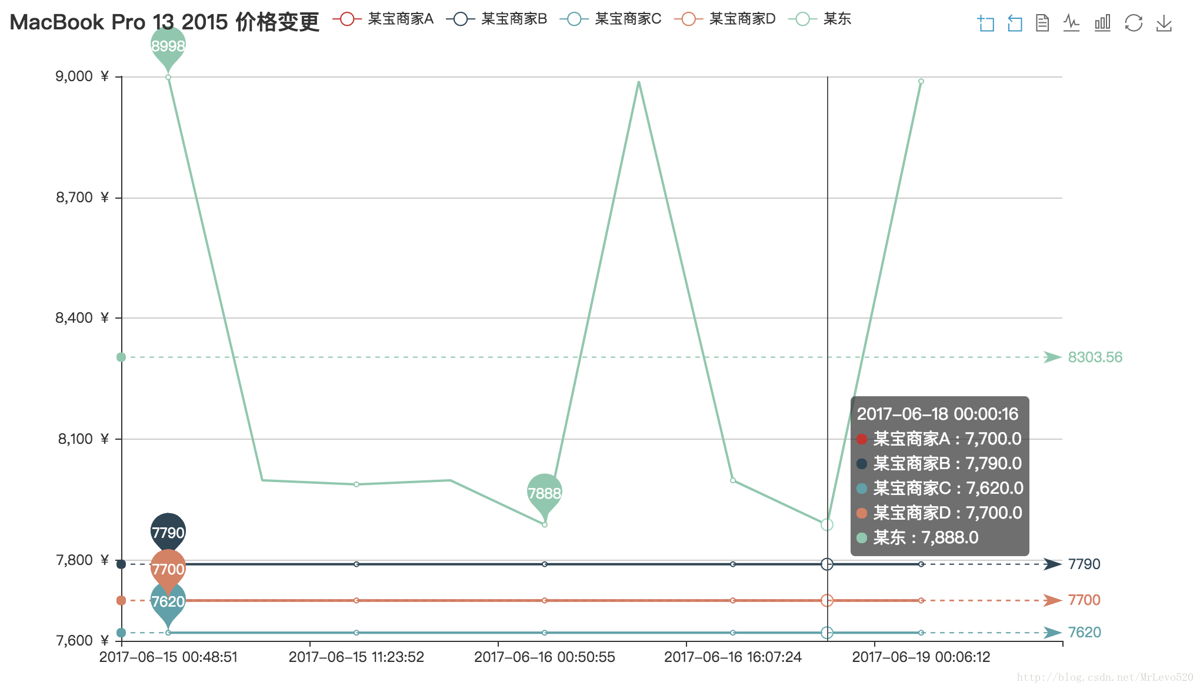Screen dimensions: 1200x689
Task: Toggle legend series 某宝商家B
Action: click(x=497, y=19)
